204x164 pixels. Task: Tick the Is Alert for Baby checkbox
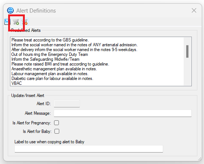pos(57,131)
